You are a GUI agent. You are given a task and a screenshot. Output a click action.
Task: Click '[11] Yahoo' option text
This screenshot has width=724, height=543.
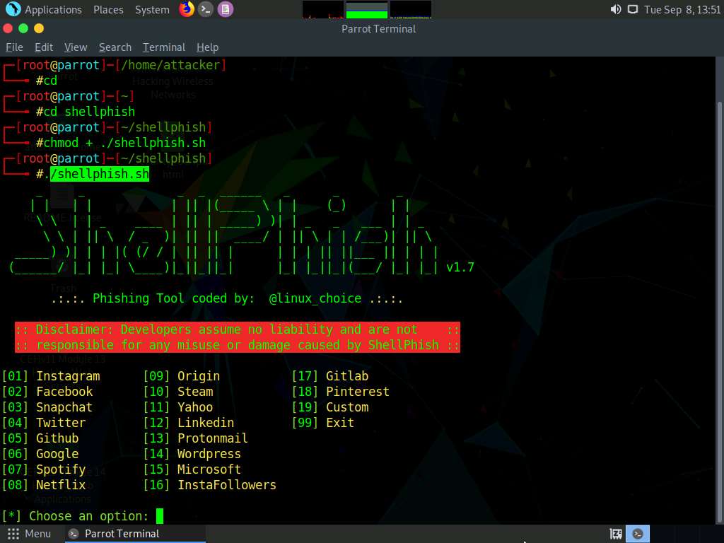(x=178, y=407)
